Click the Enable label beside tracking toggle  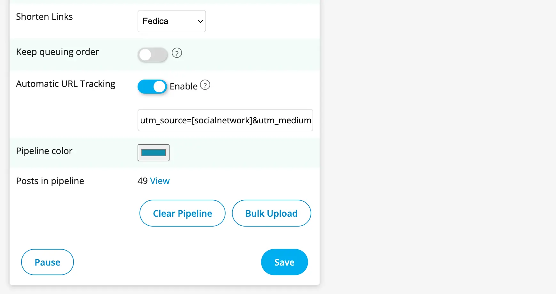point(184,86)
